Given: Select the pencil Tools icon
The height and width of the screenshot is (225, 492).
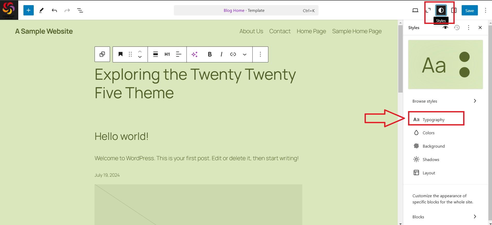Looking at the screenshot, I should pyautogui.click(x=41, y=10).
